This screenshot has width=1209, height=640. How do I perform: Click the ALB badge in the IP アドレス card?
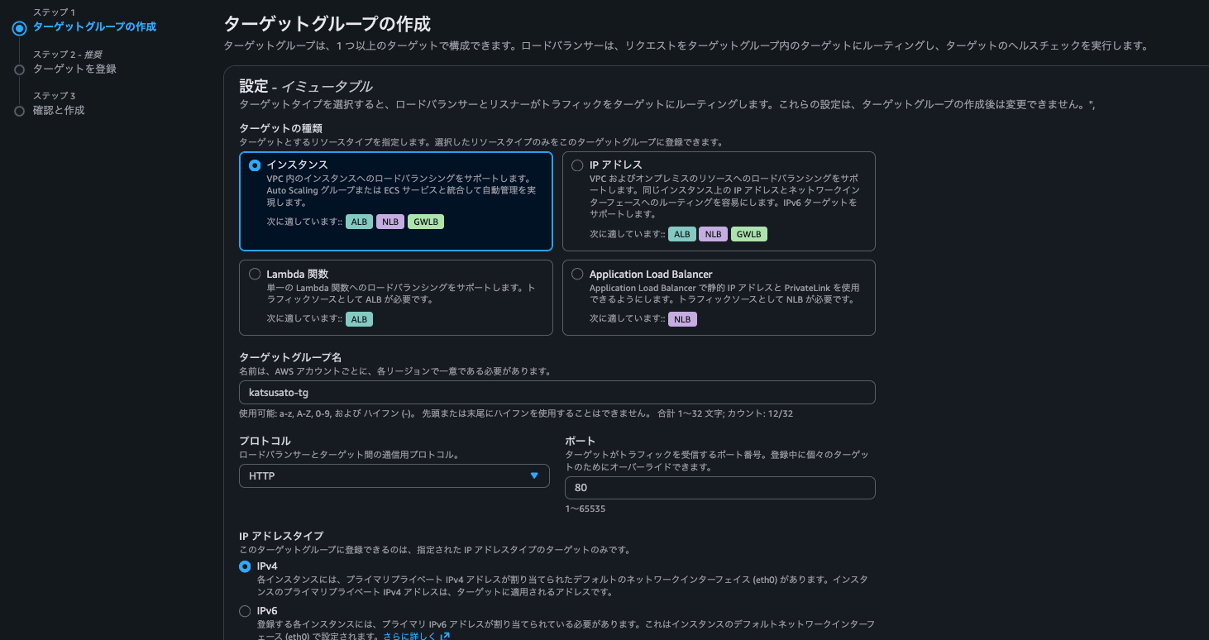coord(681,234)
